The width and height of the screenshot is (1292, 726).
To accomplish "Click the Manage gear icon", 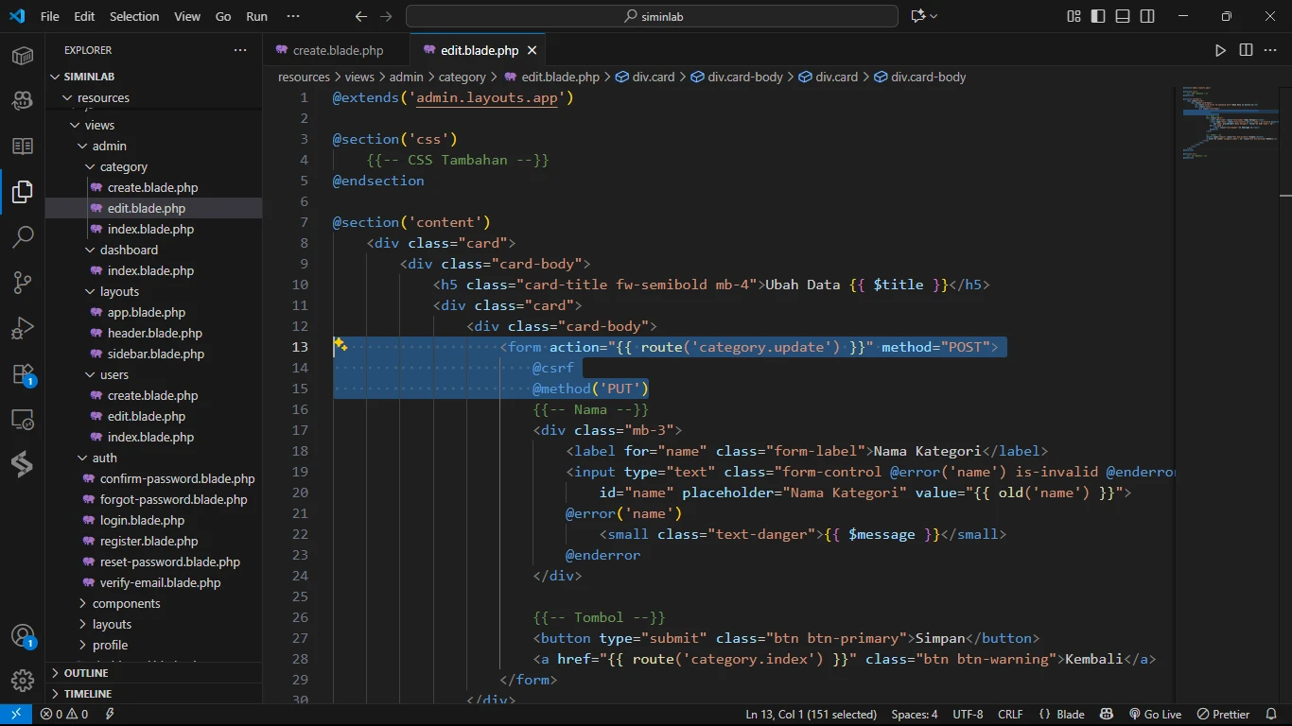I will (x=23, y=680).
